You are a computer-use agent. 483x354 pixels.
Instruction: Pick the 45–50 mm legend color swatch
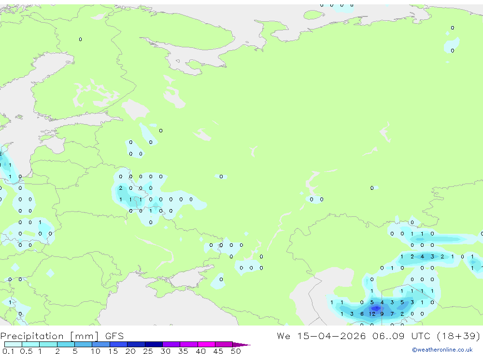224,344
